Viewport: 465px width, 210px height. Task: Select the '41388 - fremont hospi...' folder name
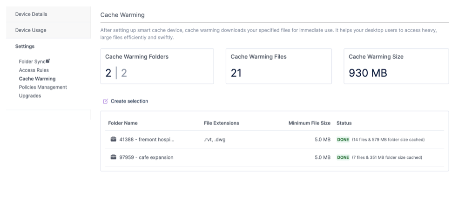tap(147, 139)
